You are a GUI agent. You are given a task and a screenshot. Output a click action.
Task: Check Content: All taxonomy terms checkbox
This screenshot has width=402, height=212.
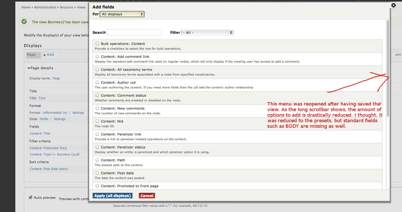(97, 69)
